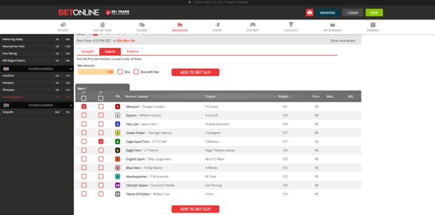This screenshot has width=435, height=215.
Task: Click runner name Masqool
Action: 132,107
